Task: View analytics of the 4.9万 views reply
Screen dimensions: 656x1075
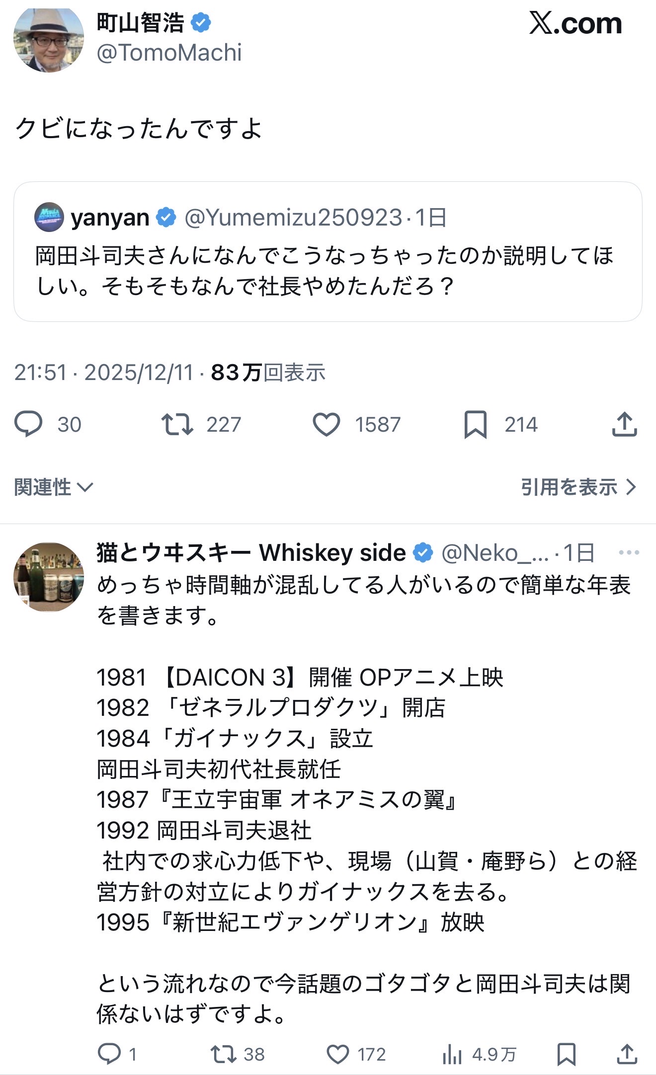Action: (x=452, y=1054)
